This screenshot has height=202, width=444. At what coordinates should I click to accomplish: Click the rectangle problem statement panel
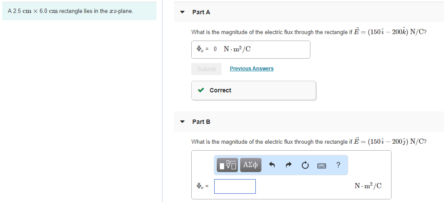(78, 11)
